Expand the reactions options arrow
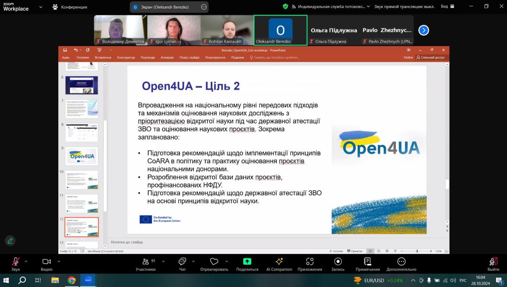This screenshot has width=507, height=287. click(x=226, y=261)
